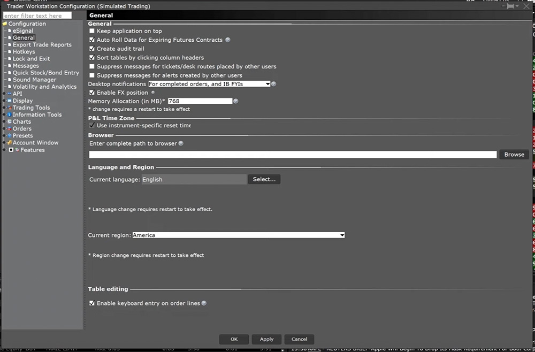This screenshot has height=352, width=535.
Task: Click help icon beside Memory Allocation field
Action: (235, 101)
